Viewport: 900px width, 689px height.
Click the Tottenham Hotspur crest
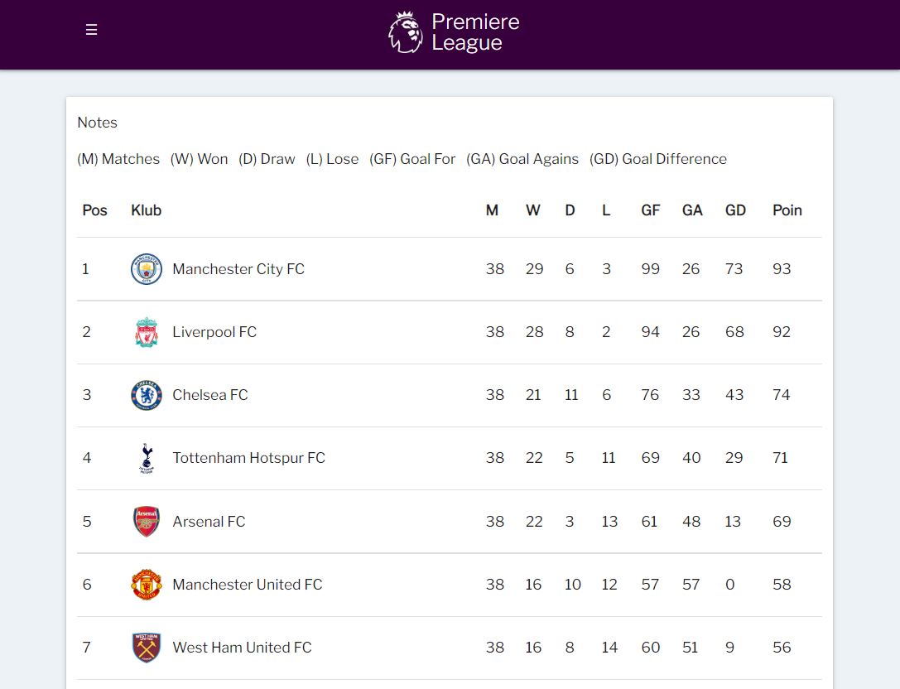[146, 458]
